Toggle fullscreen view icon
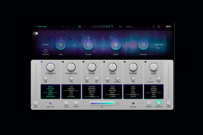203x135 pixels. 154,26
